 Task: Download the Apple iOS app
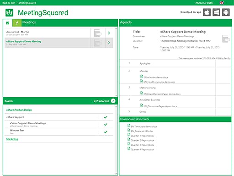207,12
